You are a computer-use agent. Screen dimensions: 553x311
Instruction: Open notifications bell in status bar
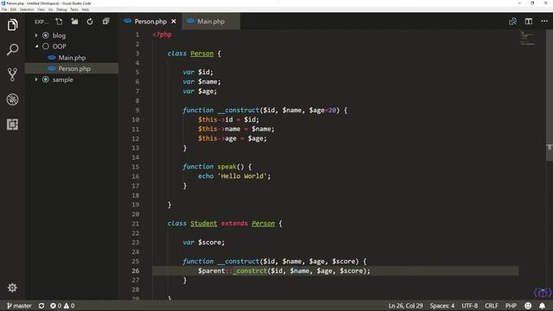[x=542, y=306]
